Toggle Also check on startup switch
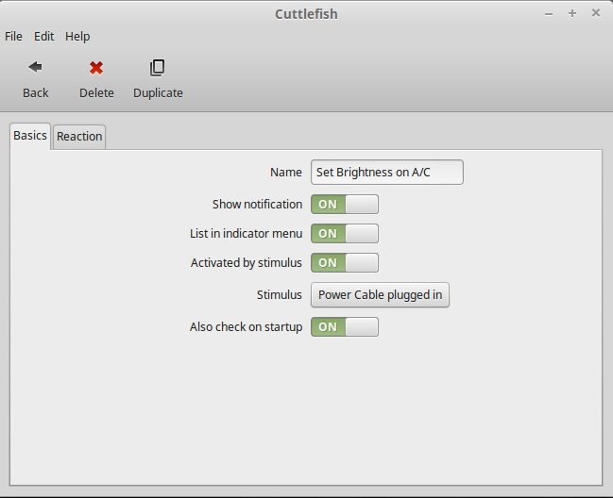This screenshot has width=613, height=498. [344, 327]
